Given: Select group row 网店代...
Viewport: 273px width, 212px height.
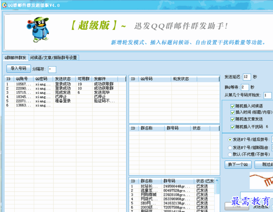Looking at the screenshot, I should click(172, 199).
